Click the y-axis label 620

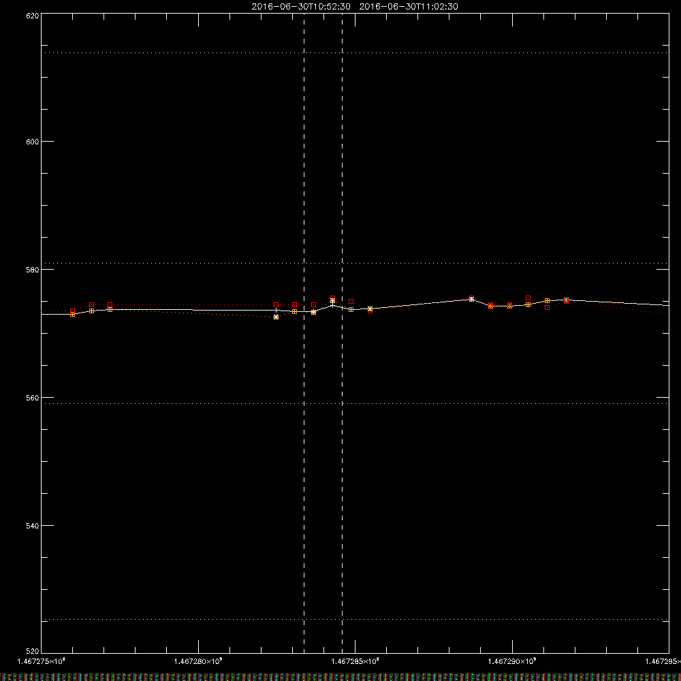pos(33,15)
